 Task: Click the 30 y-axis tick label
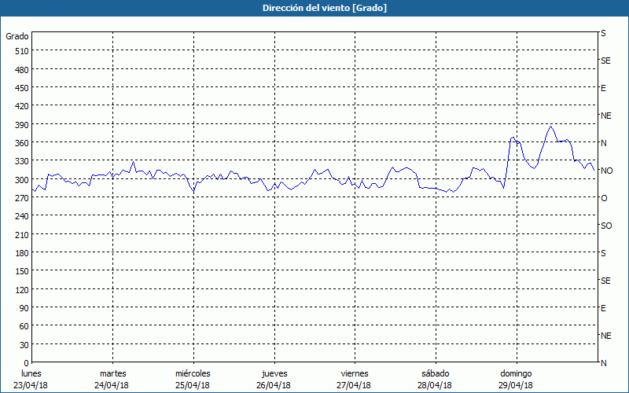click(24, 344)
